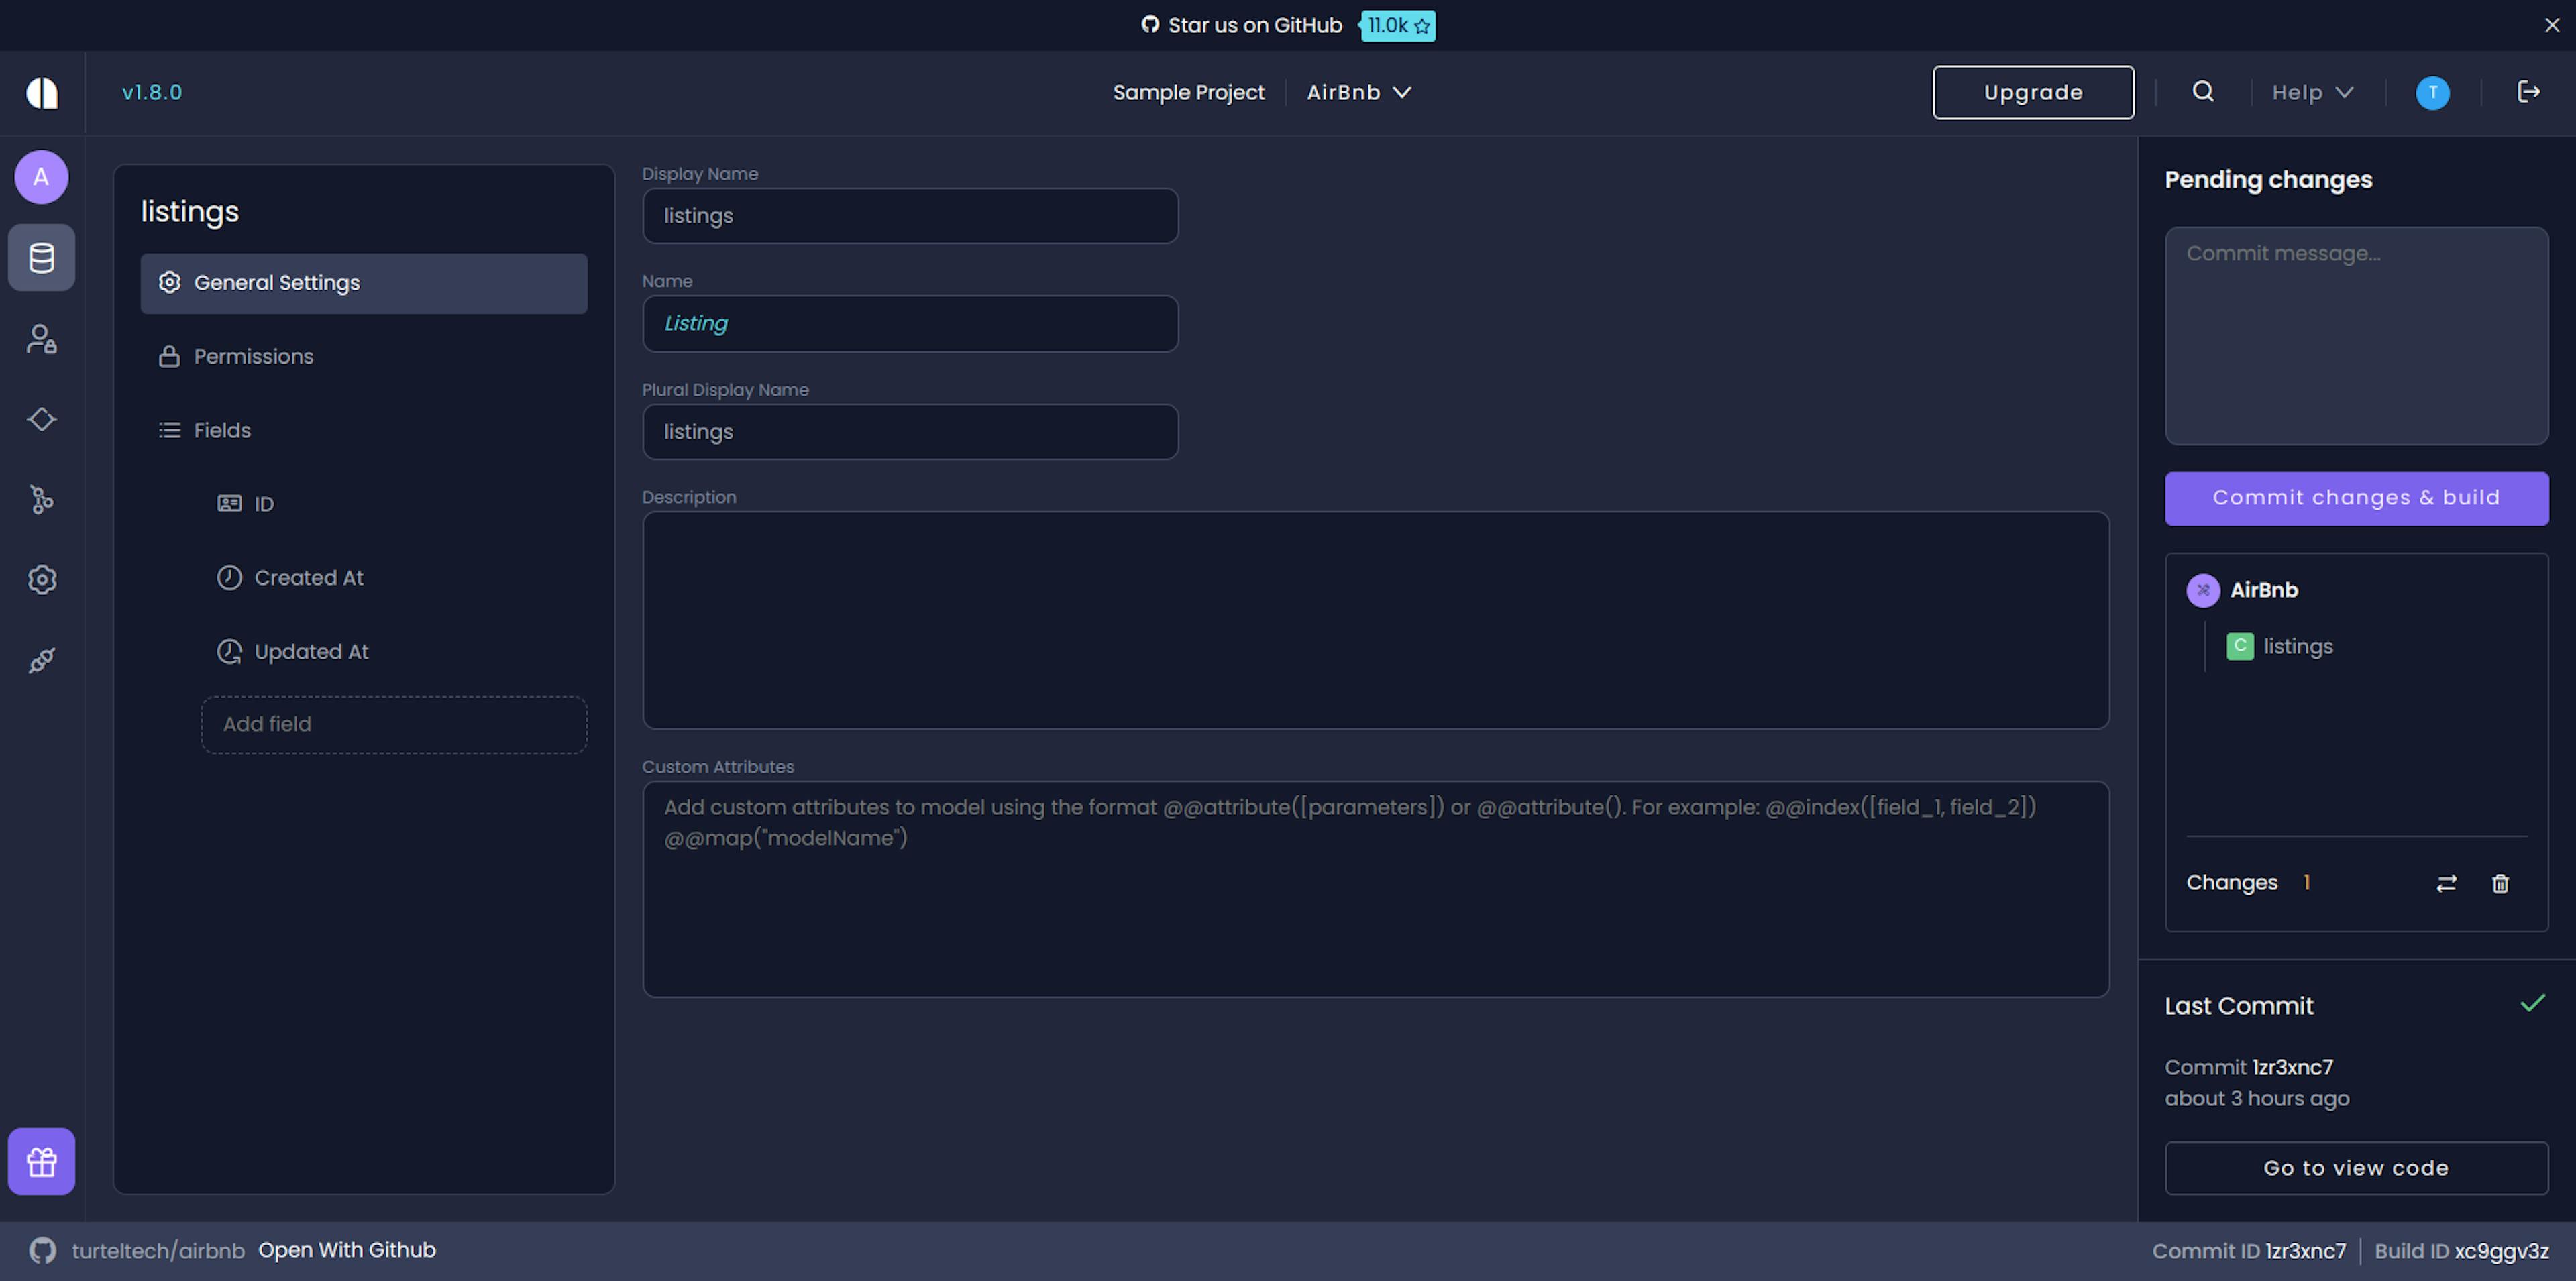Click Open With Github link
The image size is (2576, 1281).
coord(347,1250)
